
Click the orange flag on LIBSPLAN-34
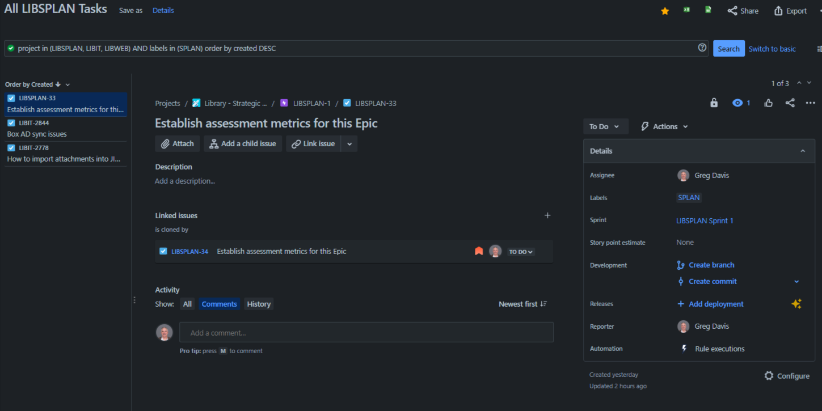coord(478,251)
